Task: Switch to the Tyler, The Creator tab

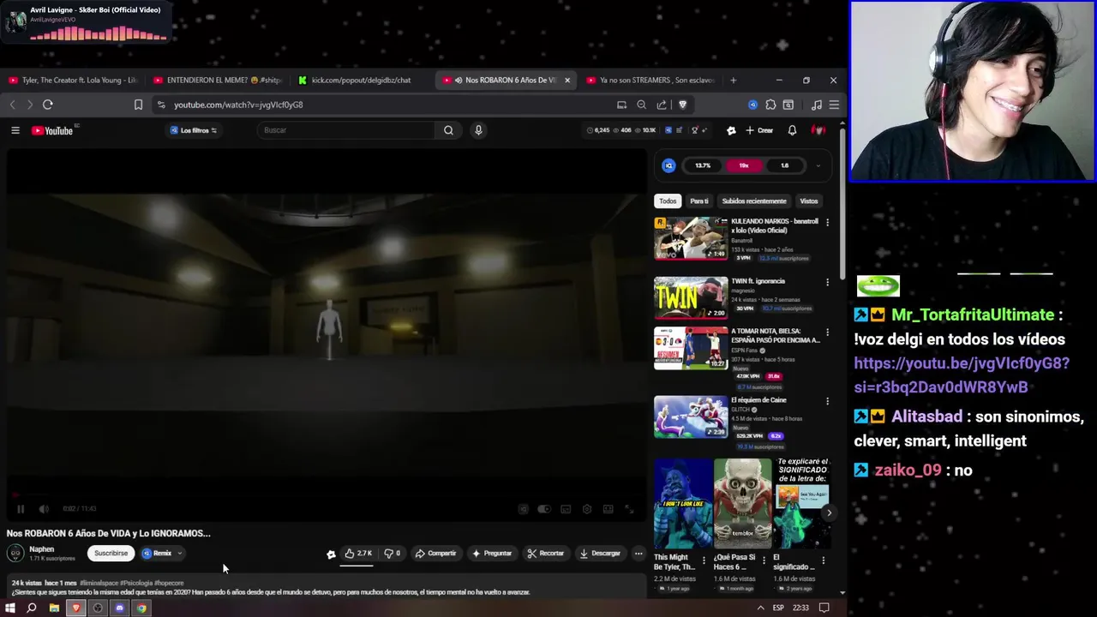Action: [73, 81]
